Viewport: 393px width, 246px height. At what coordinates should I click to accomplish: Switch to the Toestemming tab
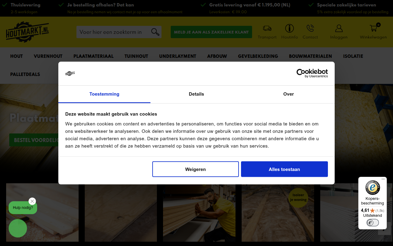pos(104,94)
